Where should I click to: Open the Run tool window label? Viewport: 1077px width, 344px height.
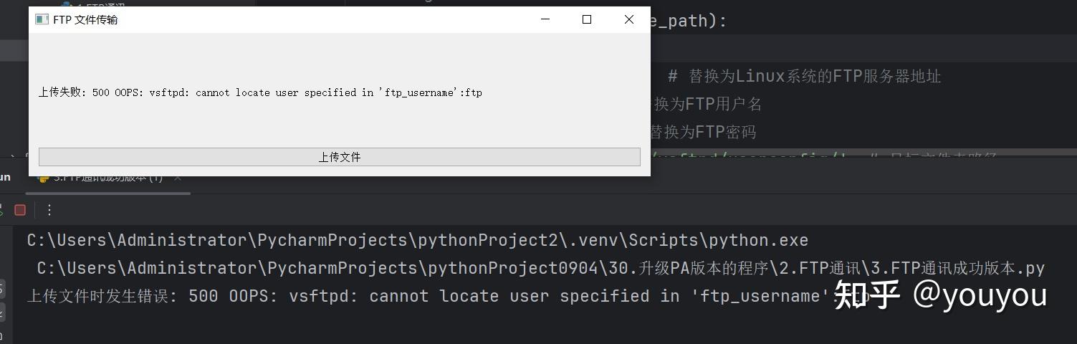(x=5, y=177)
